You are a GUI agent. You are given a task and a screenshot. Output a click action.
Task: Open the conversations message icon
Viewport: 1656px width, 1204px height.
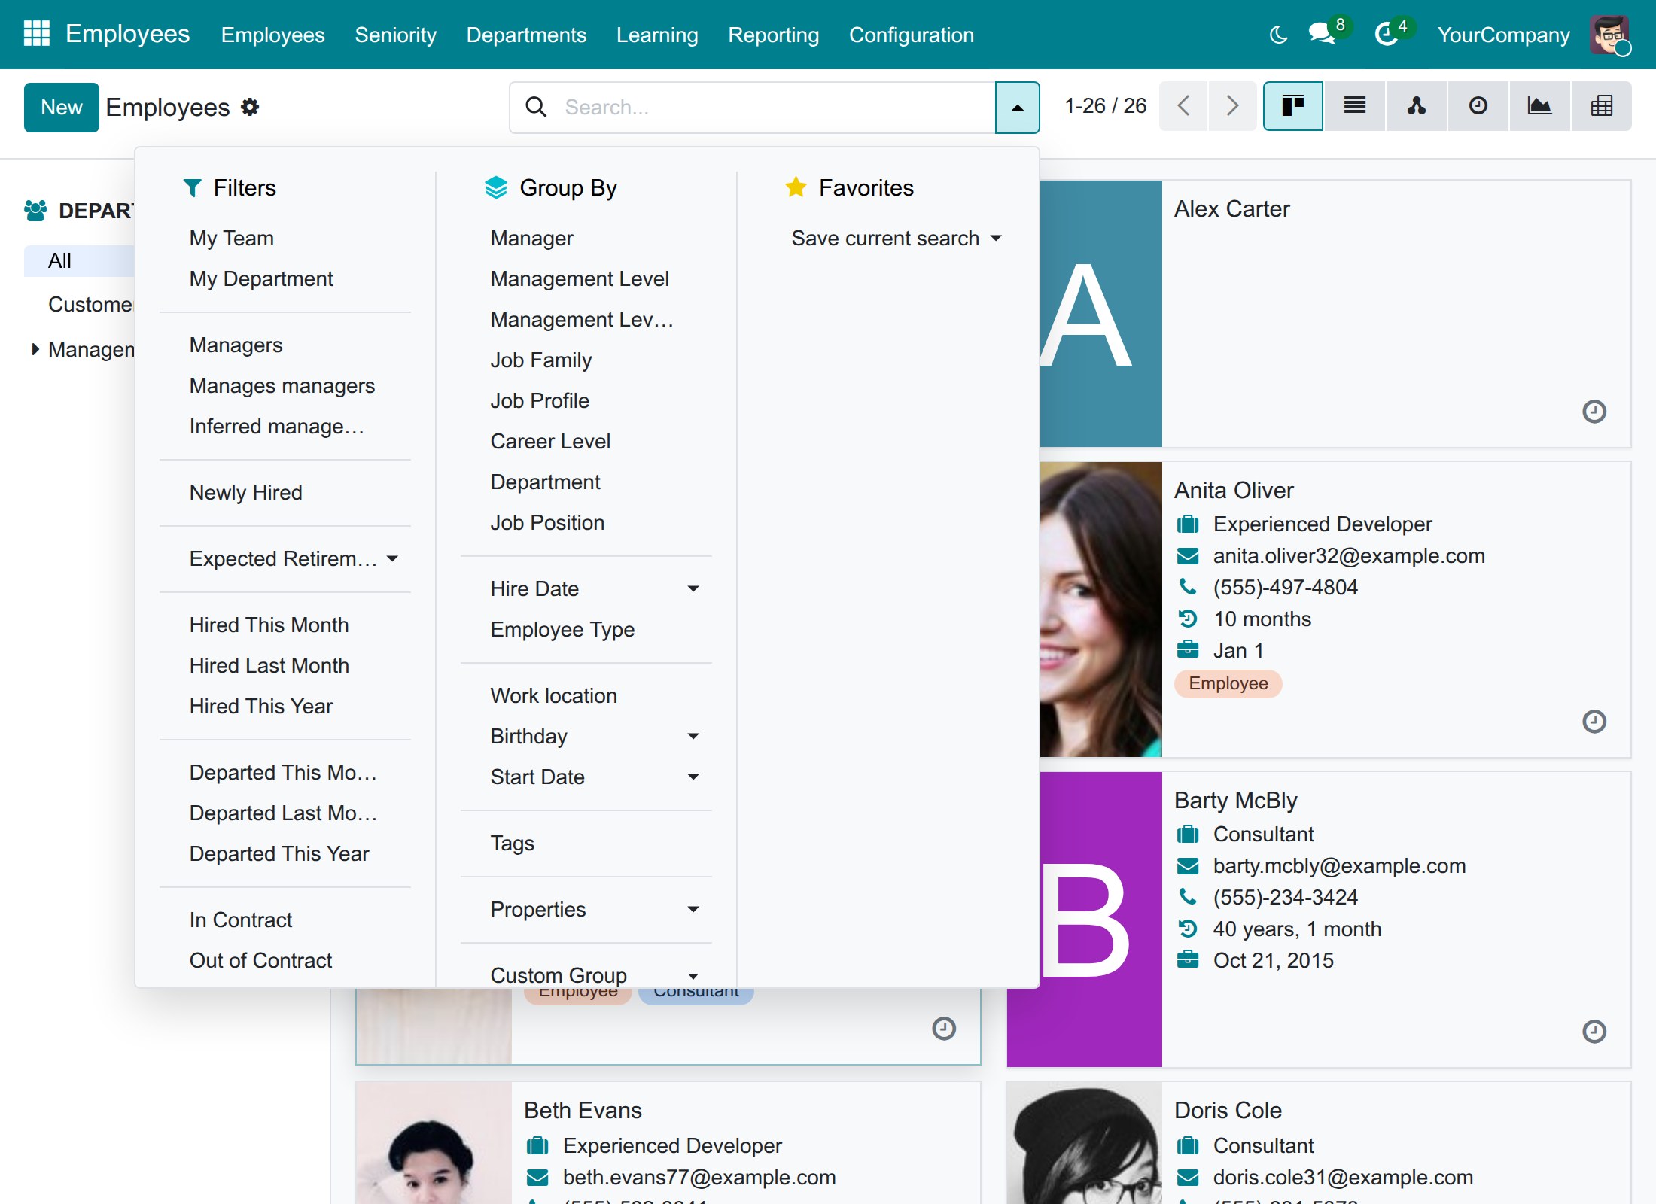pyautogui.click(x=1323, y=34)
